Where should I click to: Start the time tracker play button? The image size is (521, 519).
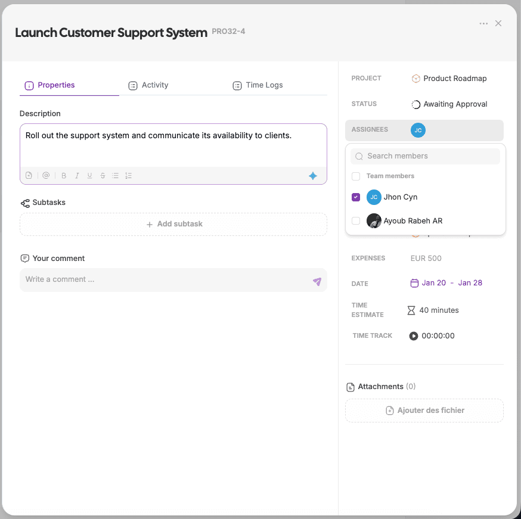(x=414, y=335)
